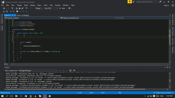175x98 pixels.
Task: Toggle the pin on the Form1.cs tab
Action: (13, 15)
